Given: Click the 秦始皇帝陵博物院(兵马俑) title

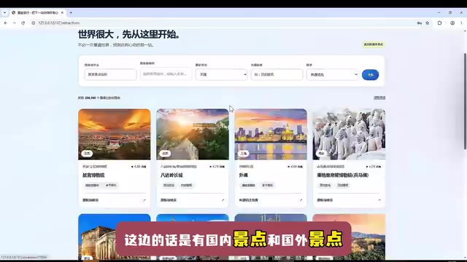Looking at the screenshot, I should click(x=343, y=175).
